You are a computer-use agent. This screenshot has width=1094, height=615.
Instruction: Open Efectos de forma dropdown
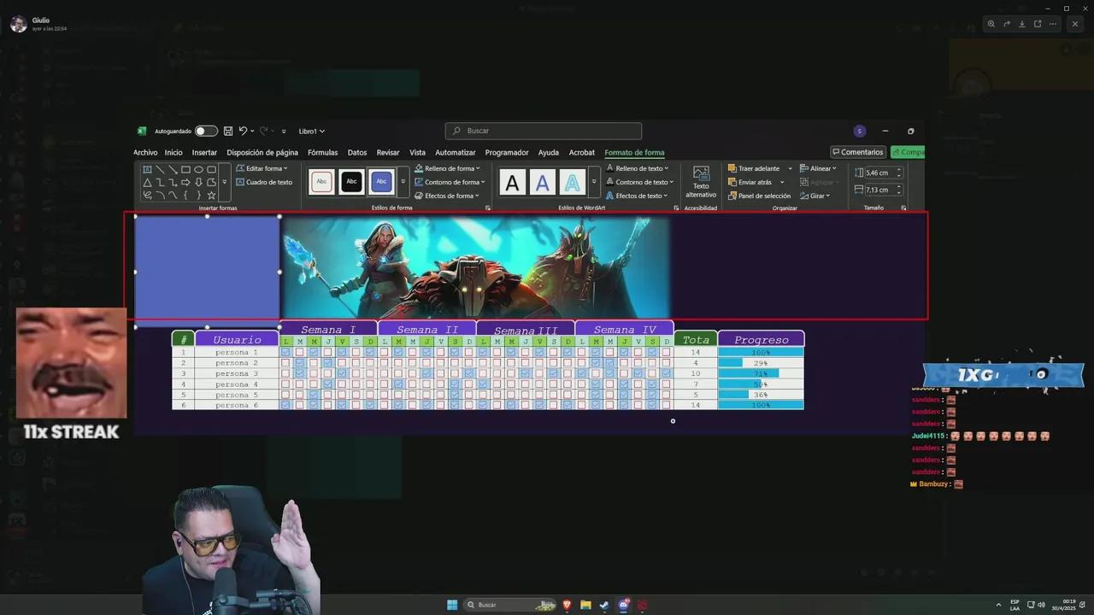448,196
